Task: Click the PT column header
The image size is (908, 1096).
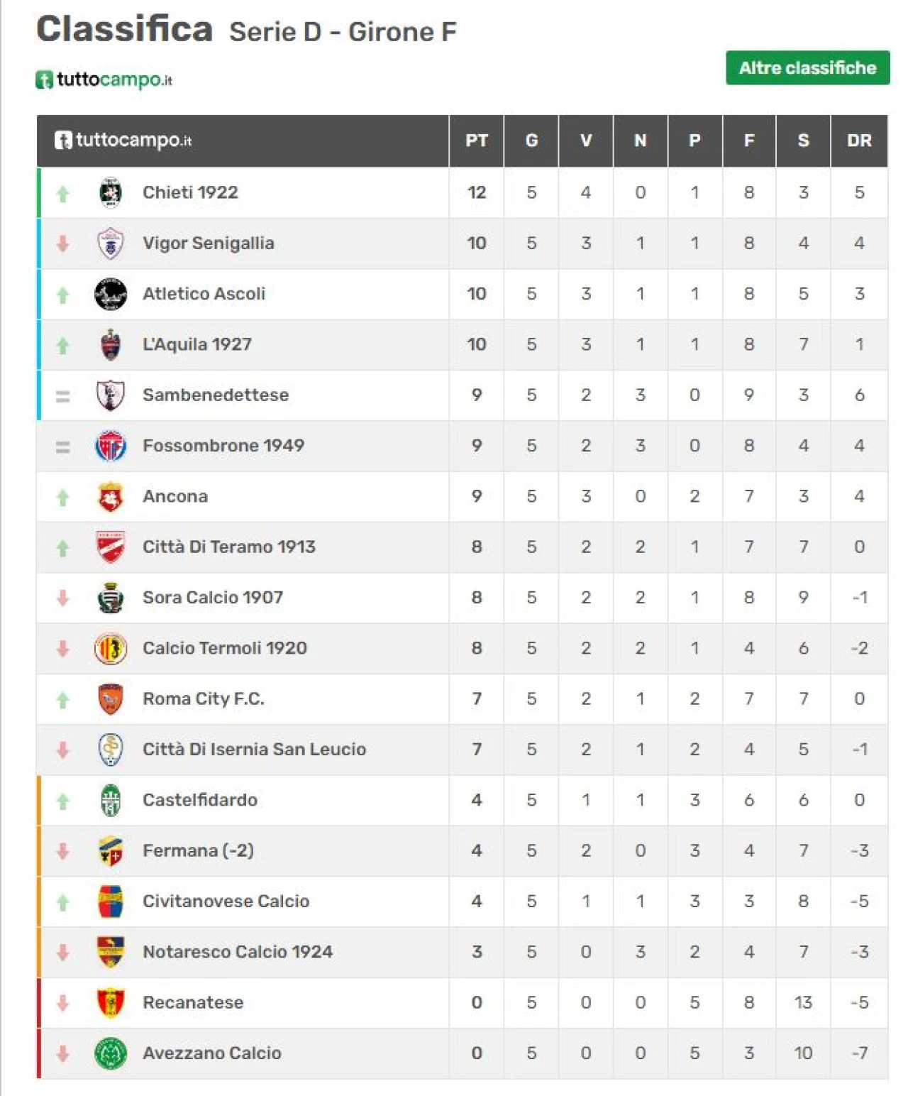Action: 477,141
